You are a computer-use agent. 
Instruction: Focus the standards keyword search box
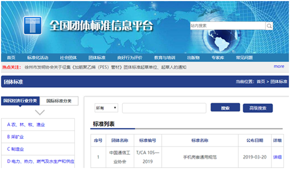click(x=164, y=108)
